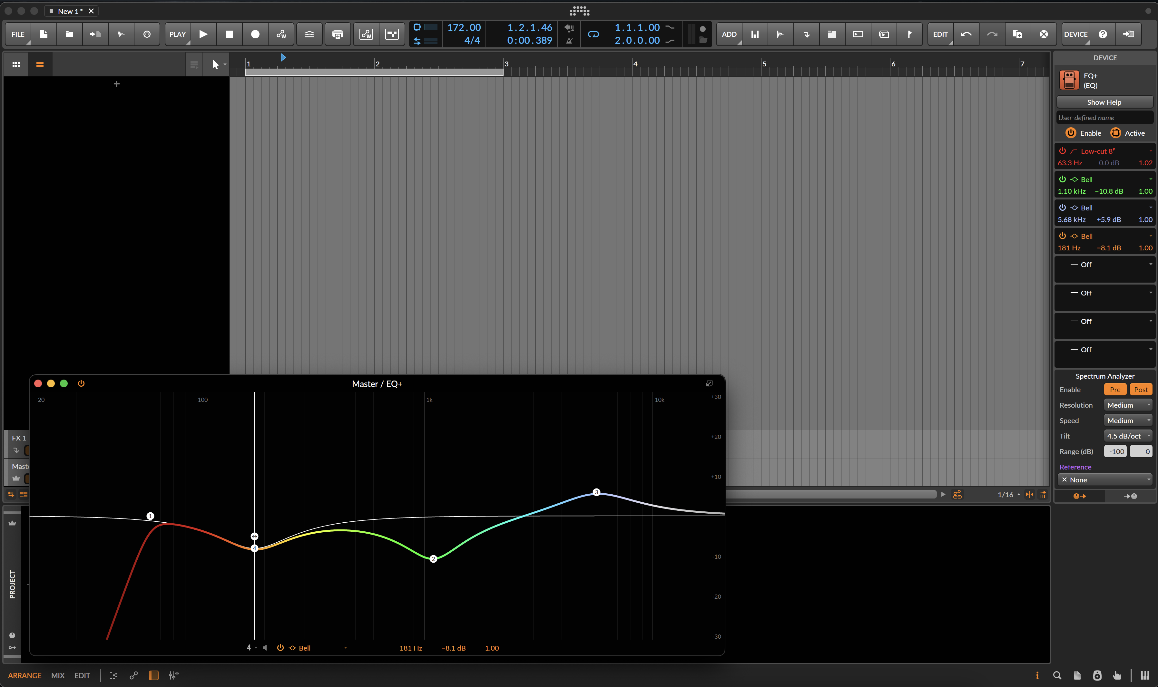The width and height of the screenshot is (1158, 687).
Task: Click the Range maximum 0 field
Action: click(1141, 451)
